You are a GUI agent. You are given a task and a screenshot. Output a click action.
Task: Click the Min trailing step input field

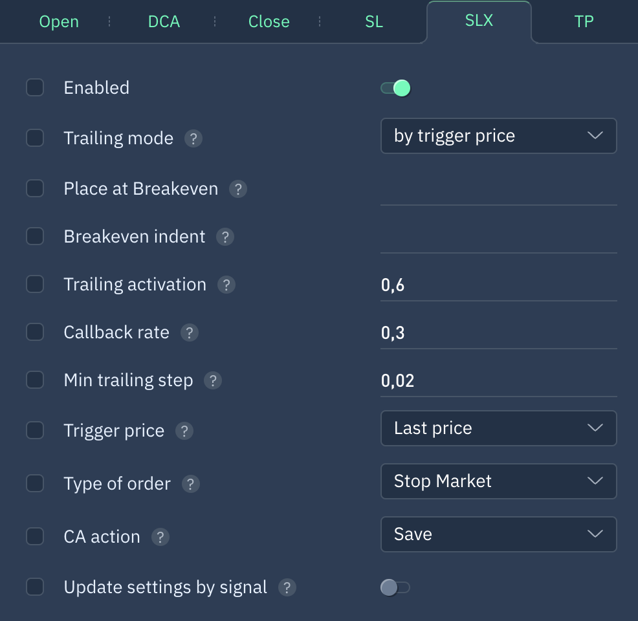click(x=498, y=381)
